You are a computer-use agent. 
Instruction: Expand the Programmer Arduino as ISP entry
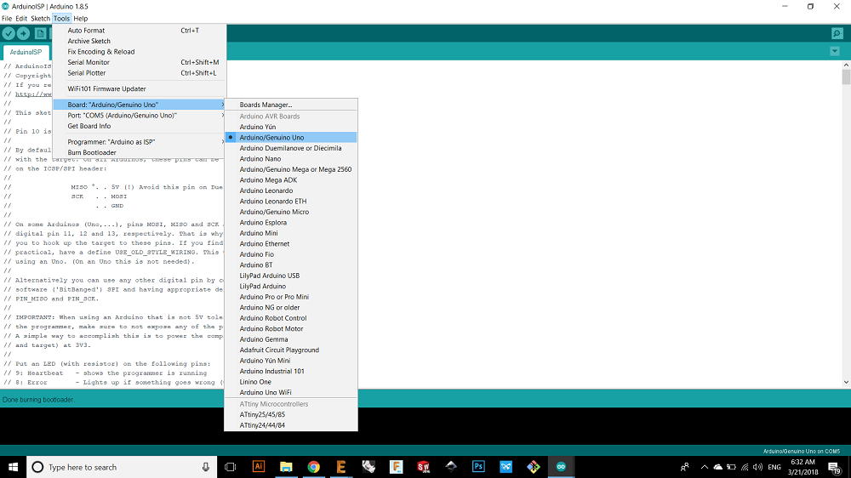click(x=140, y=141)
